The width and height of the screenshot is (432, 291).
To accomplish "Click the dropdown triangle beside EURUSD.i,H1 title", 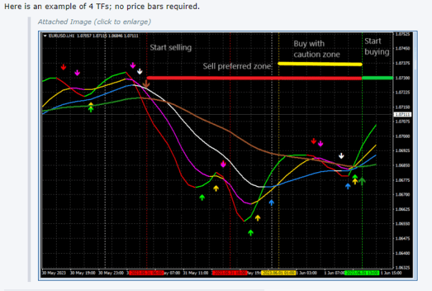I will click(45, 35).
